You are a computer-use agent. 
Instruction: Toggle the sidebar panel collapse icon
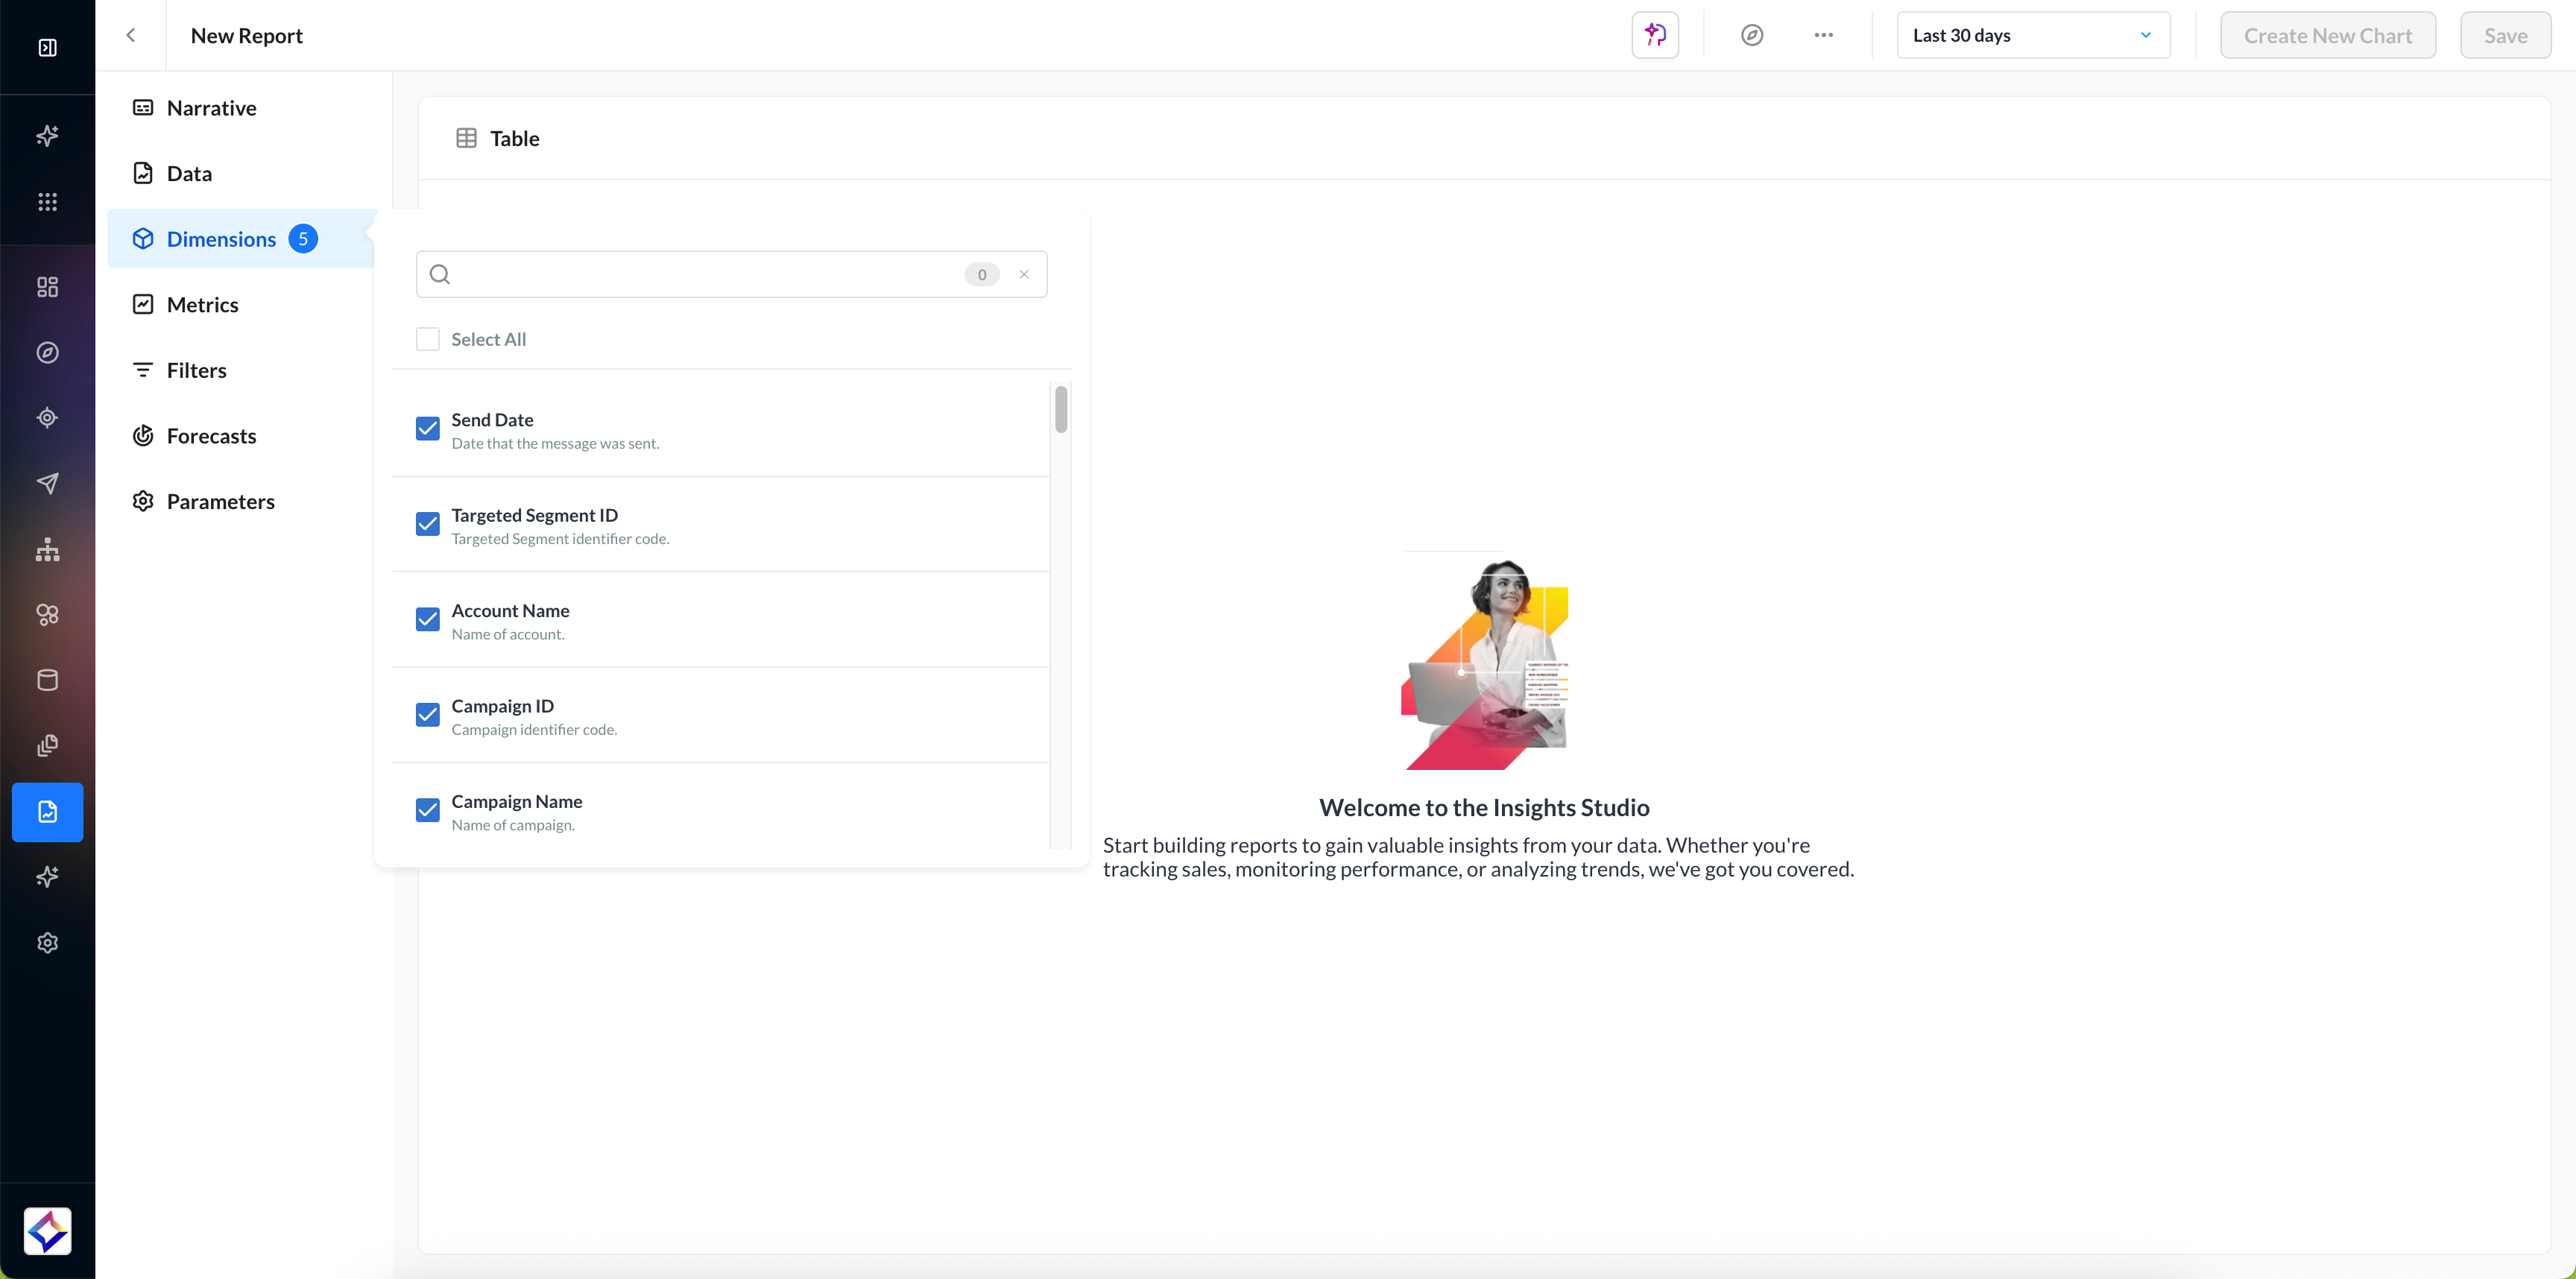[x=47, y=47]
